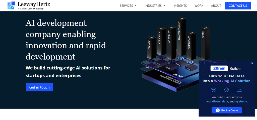Viewport: 257px width, 120px height.
Task: Open the LeewayHertz home link text
Action: (34, 4)
